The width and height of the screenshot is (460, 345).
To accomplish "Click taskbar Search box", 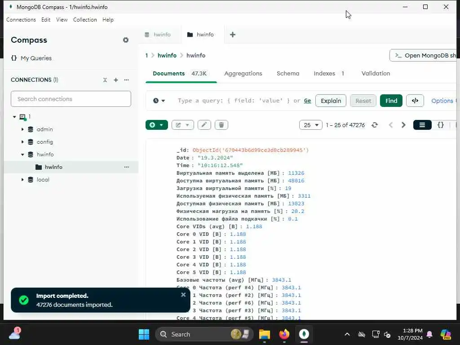I will click(204, 334).
